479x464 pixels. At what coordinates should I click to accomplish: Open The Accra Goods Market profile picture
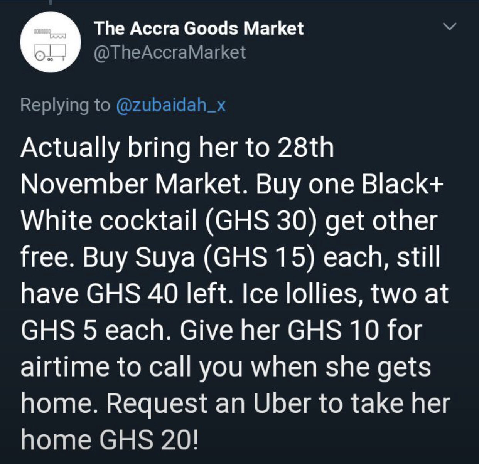[x=51, y=42]
